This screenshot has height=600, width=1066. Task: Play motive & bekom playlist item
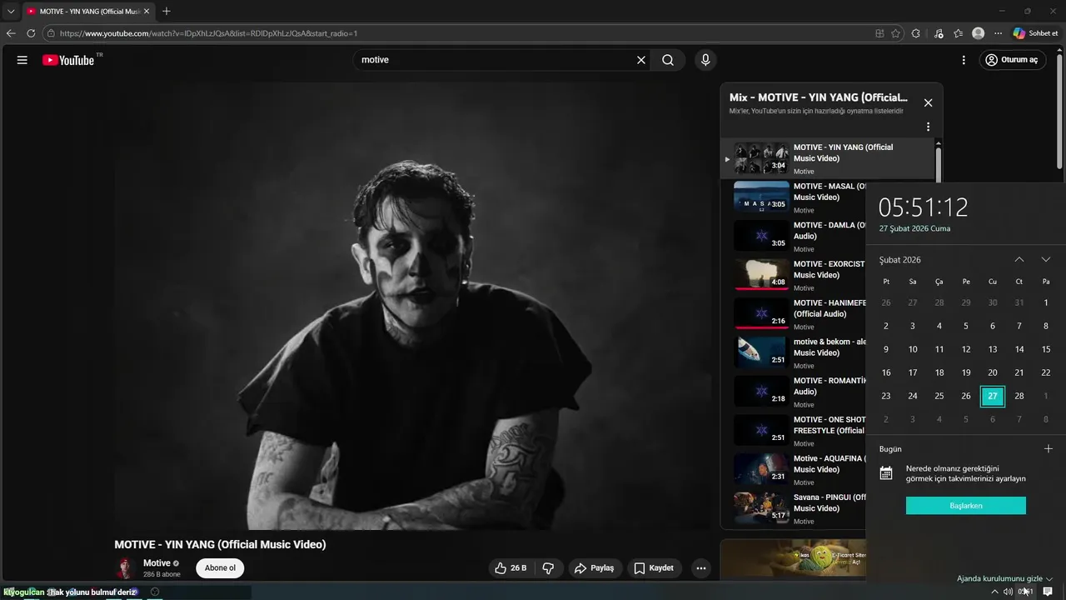(x=794, y=353)
